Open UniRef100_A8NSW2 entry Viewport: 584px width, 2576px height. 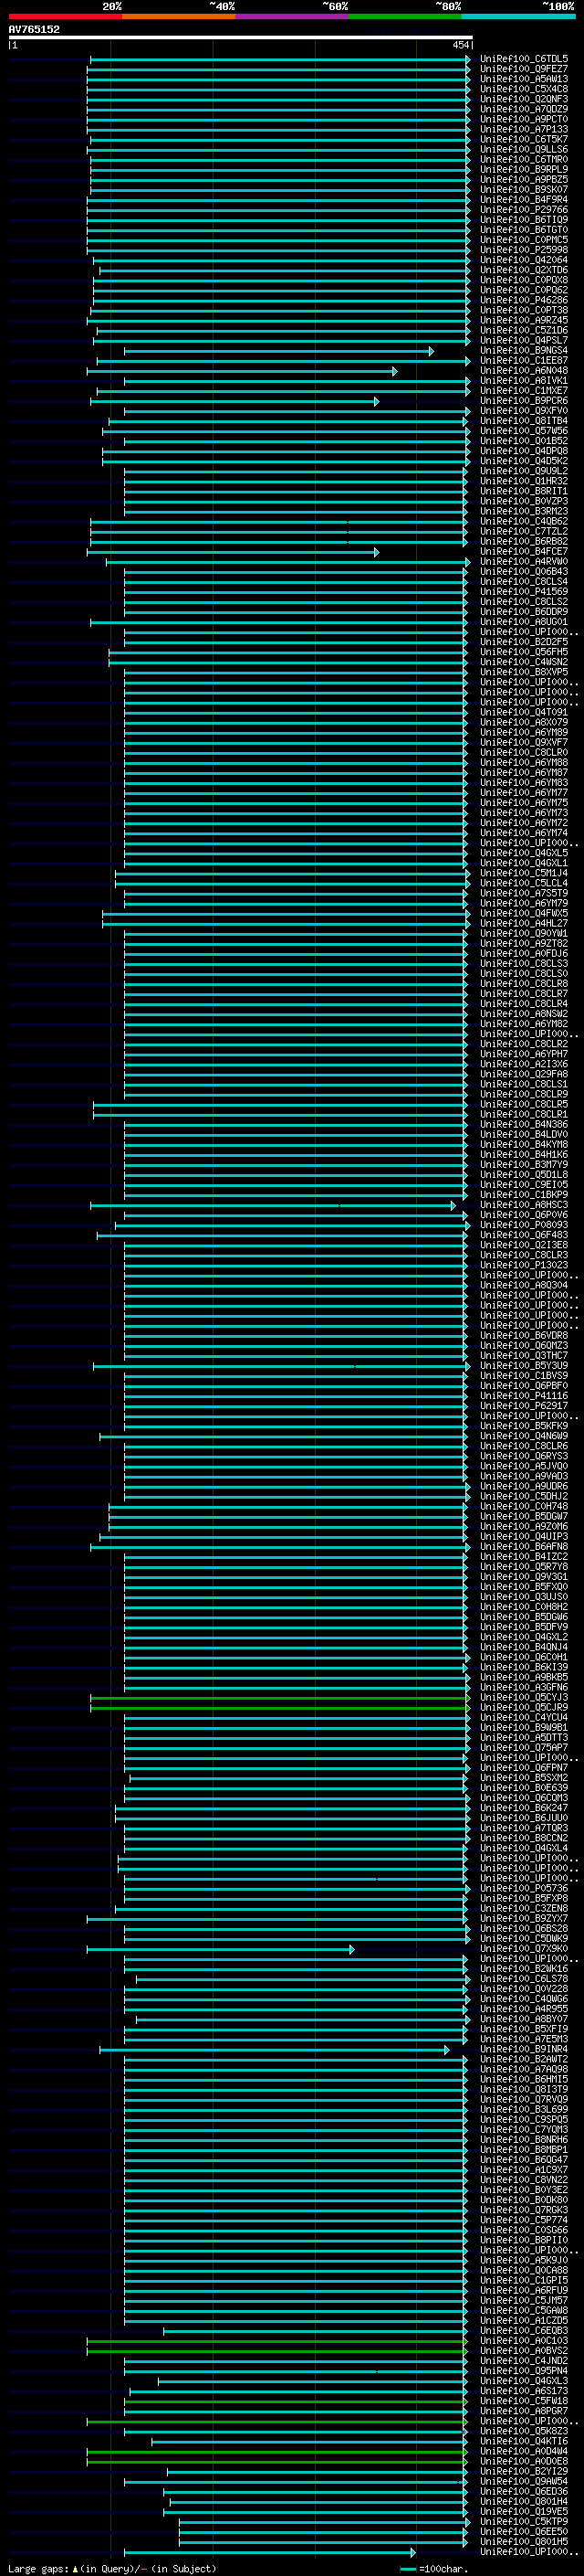(x=523, y=1014)
